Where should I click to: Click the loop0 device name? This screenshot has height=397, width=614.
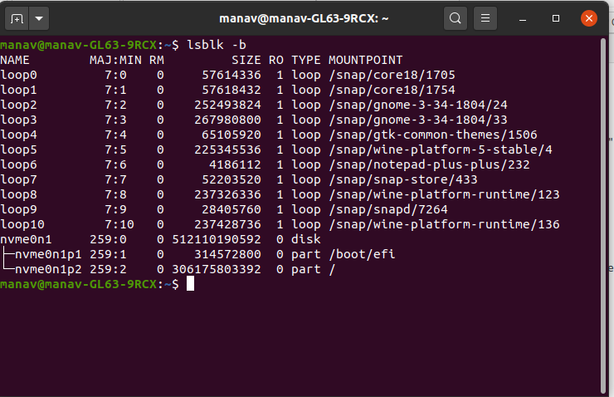pyautogui.click(x=18, y=75)
